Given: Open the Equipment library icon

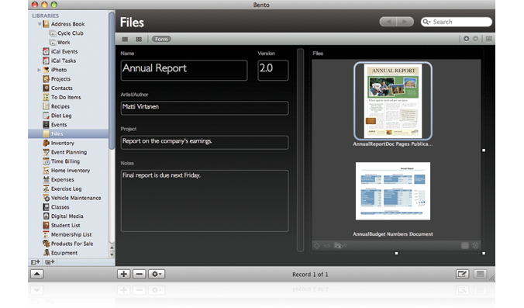Looking at the screenshot, I should (46, 253).
